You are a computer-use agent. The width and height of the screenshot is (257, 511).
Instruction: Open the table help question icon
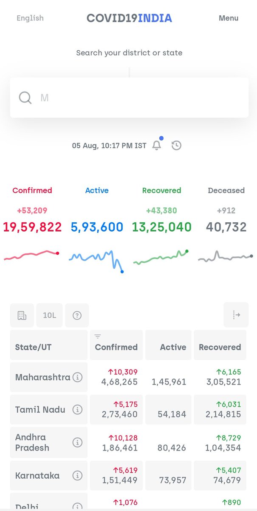[77, 315]
